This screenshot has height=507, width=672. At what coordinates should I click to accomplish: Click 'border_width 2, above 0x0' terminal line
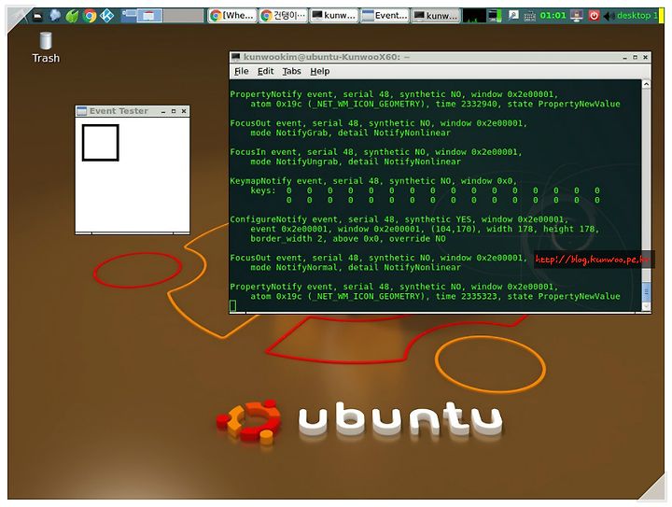(x=348, y=239)
